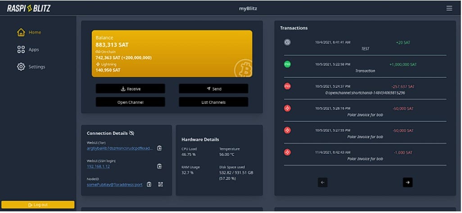Click the Home house icon
This screenshot has width=462, height=213.
(21, 32)
